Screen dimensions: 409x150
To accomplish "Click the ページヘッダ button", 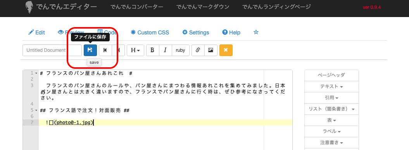I will click(x=331, y=75).
